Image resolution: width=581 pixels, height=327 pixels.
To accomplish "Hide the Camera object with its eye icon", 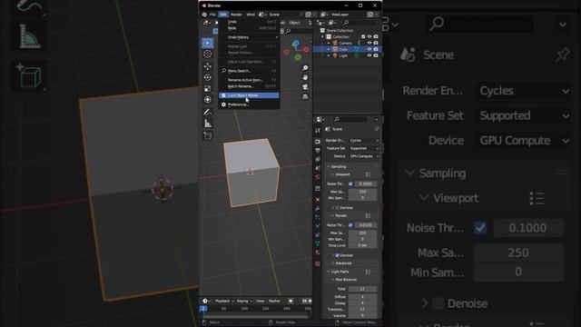I will (x=369, y=43).
